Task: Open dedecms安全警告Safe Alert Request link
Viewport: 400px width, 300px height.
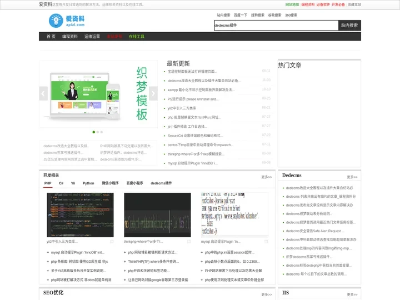Action: tap(315, 231)
